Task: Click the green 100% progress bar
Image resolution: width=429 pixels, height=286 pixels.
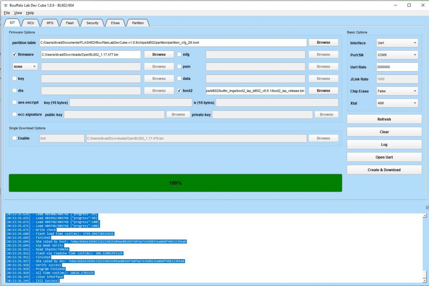Action: click(x=175, y=183)
